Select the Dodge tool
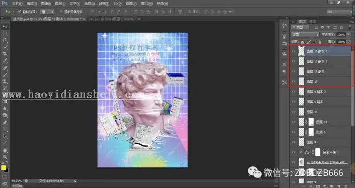Viewport: 355px width, 188px height. 5,115
